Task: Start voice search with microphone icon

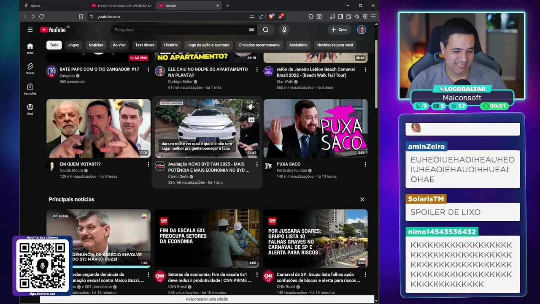Action: tap(284, 30)
